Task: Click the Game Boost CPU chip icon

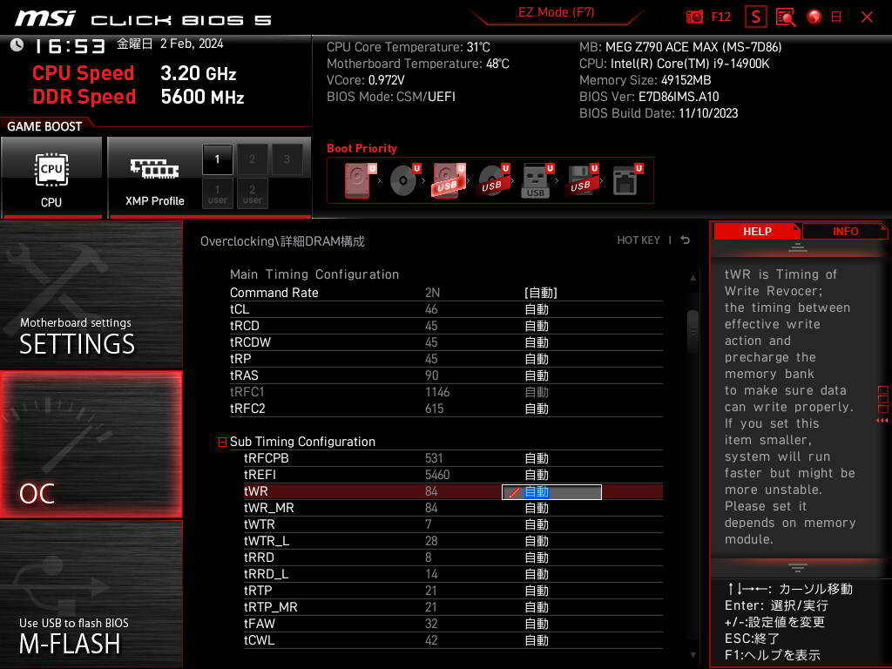Action: point(51,170)
